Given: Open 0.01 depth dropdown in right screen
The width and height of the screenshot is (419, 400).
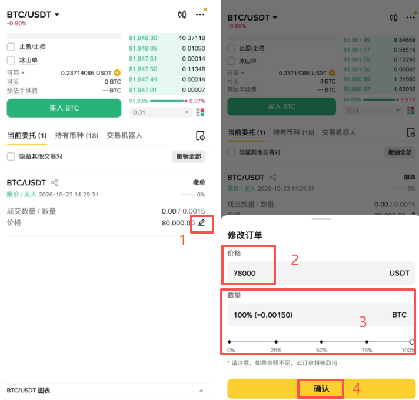Looking at the screenshot, I should (x=373, y=111).
